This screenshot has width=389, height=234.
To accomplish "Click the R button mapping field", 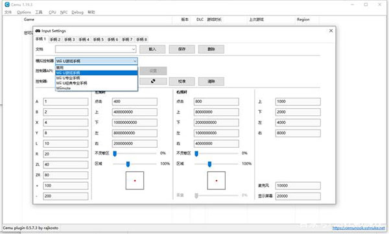I will [x=65, y=154].
